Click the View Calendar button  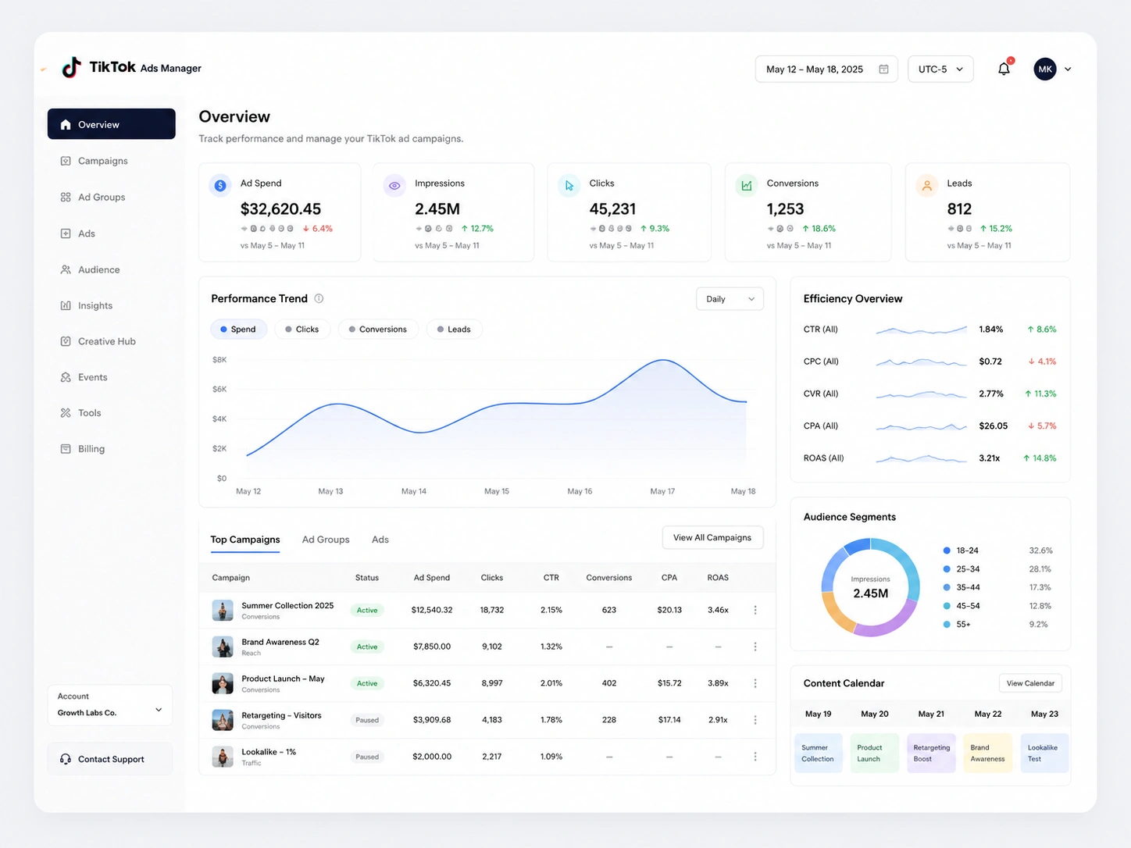pyautogui.click(x=1030, y=683)
